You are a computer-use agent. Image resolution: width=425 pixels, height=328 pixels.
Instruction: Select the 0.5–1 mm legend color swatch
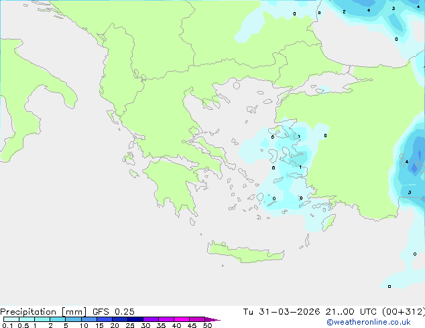pyautogui.click(x=27, y=319)
